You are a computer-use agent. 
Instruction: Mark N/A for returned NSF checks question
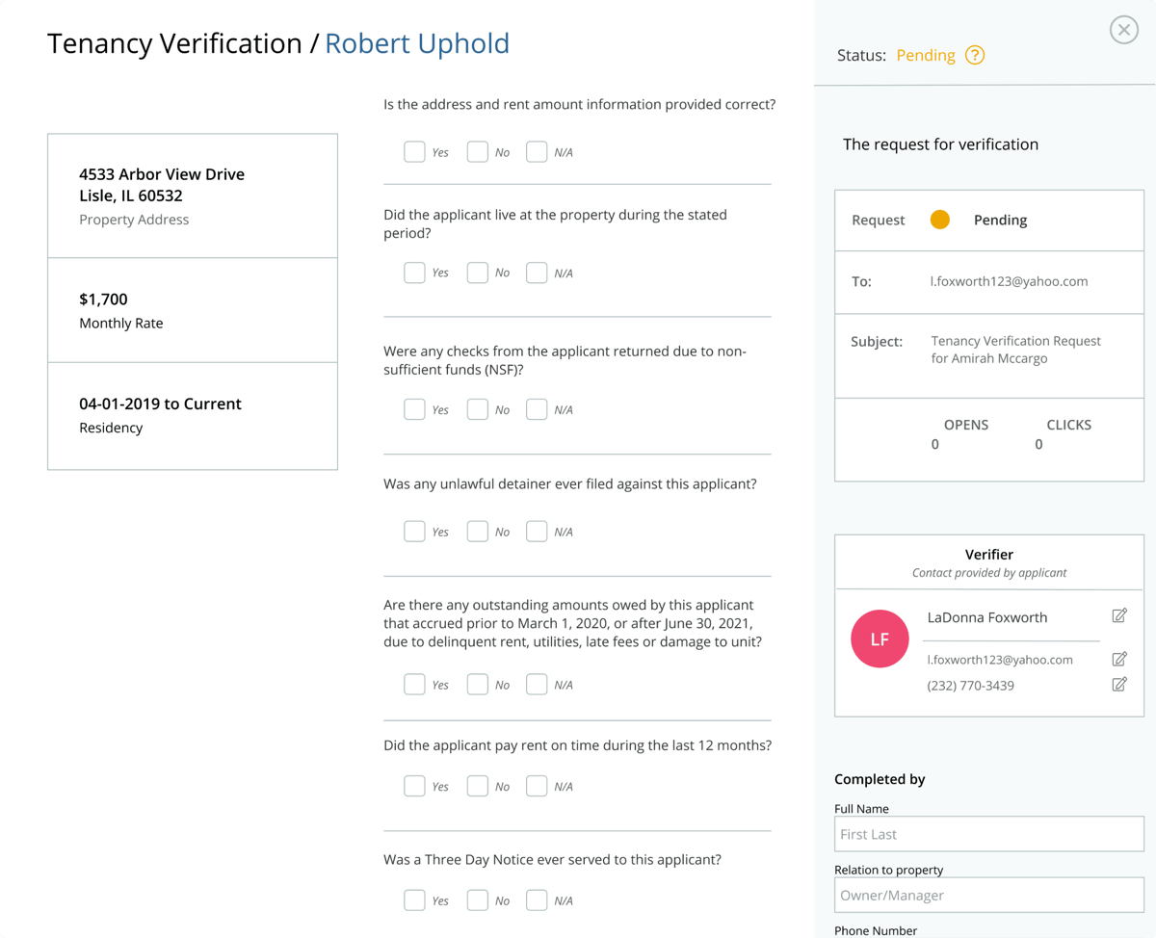tap(536, 409)
